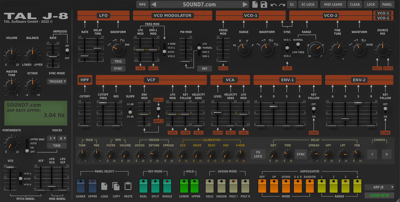This screenshot has width=400, height=202.
Task: Go to next preset with right arrow
Action: point(245,4)
